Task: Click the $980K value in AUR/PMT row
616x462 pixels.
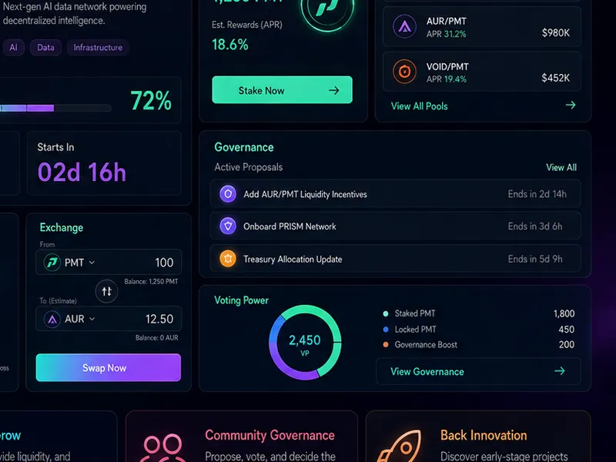Action: point(555,32)
